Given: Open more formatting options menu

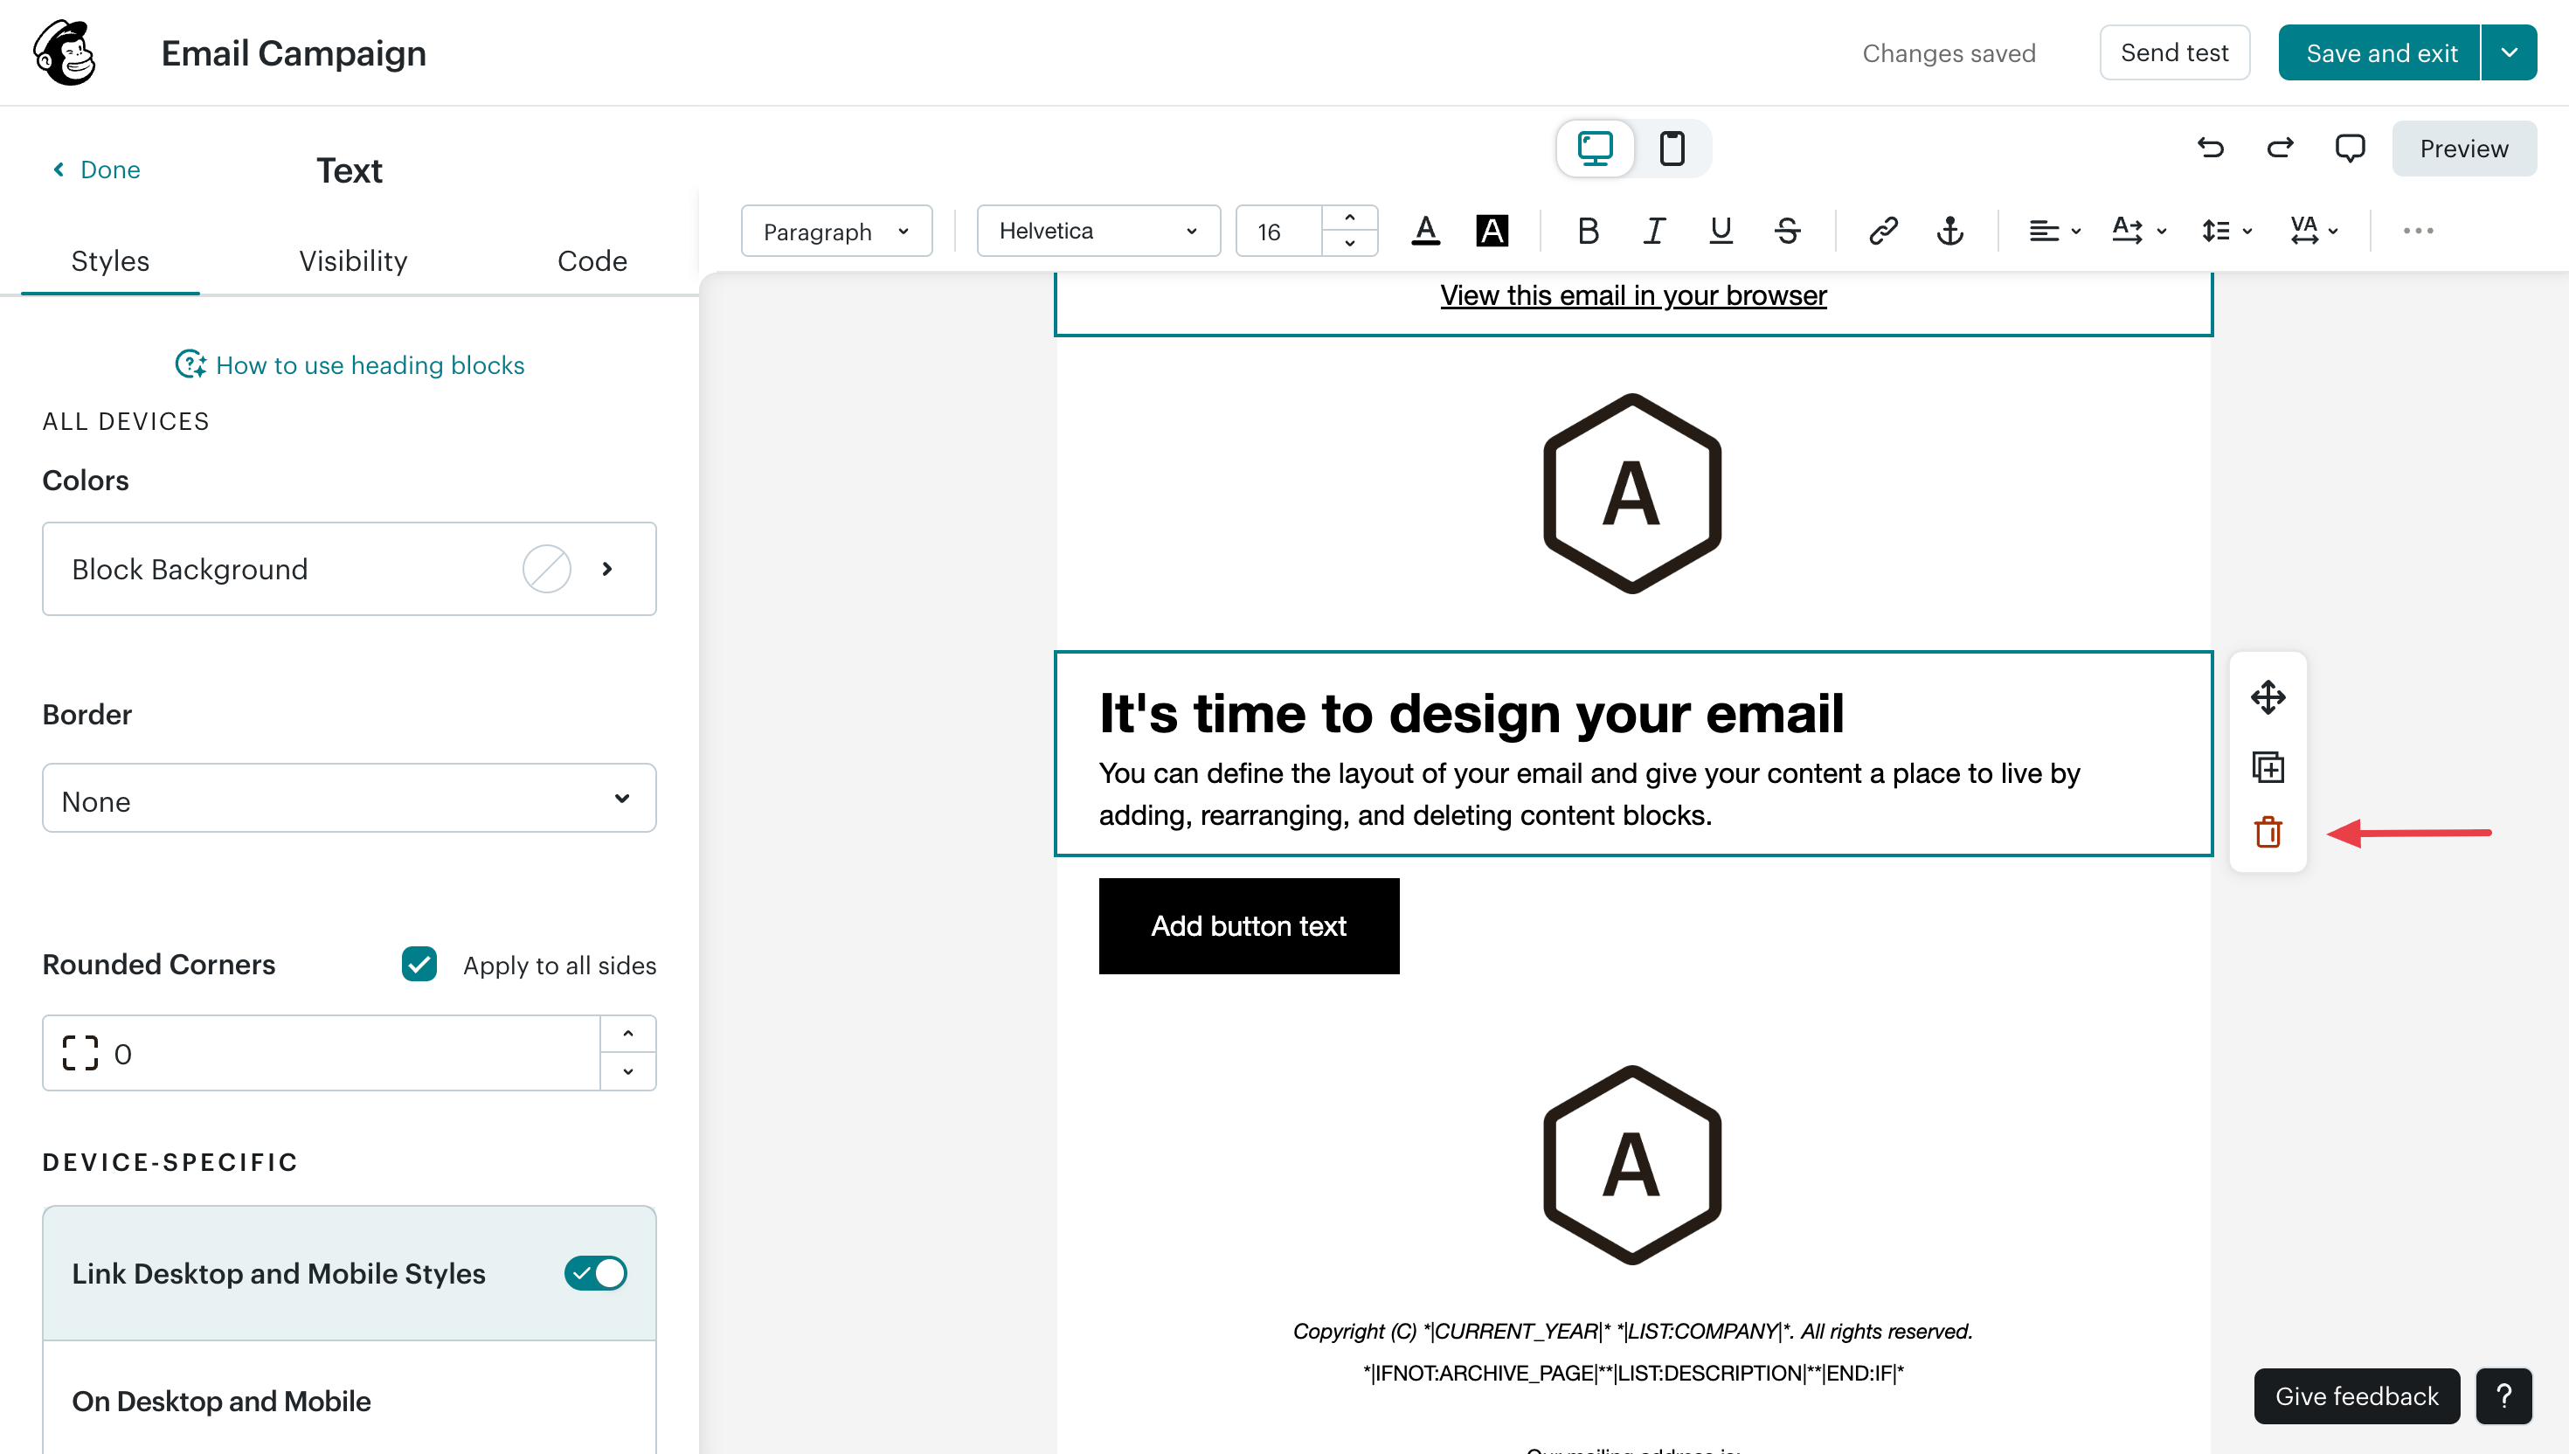Looking at the screenshot, I should coord(2417,231).
